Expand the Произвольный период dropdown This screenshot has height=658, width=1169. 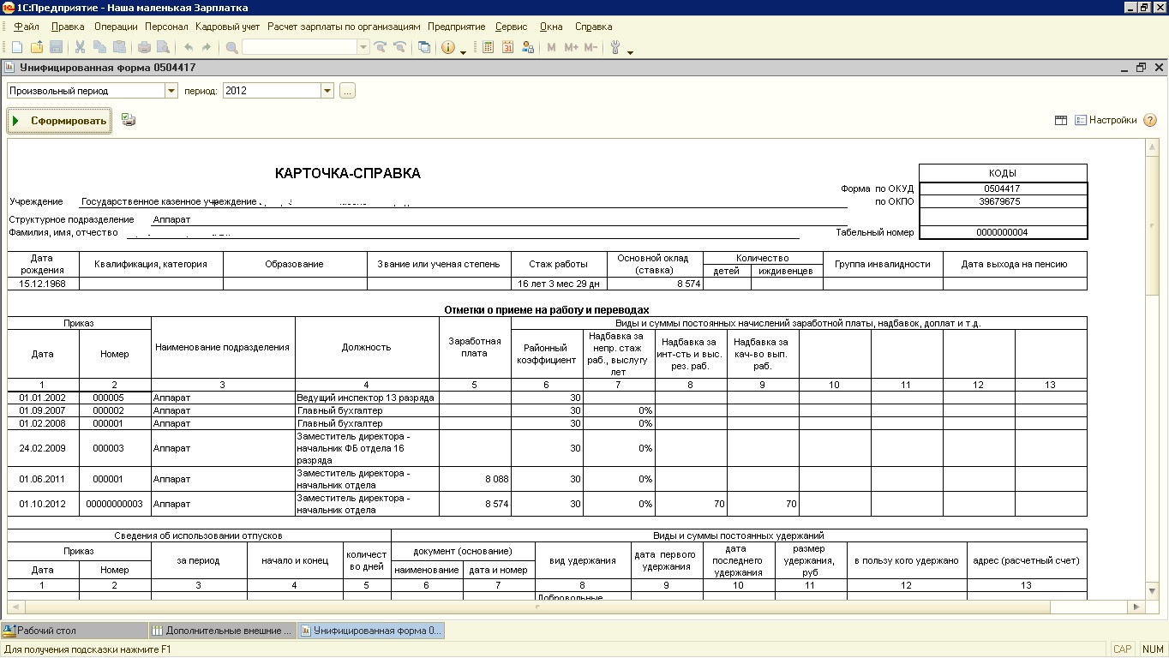coord(171,90)
